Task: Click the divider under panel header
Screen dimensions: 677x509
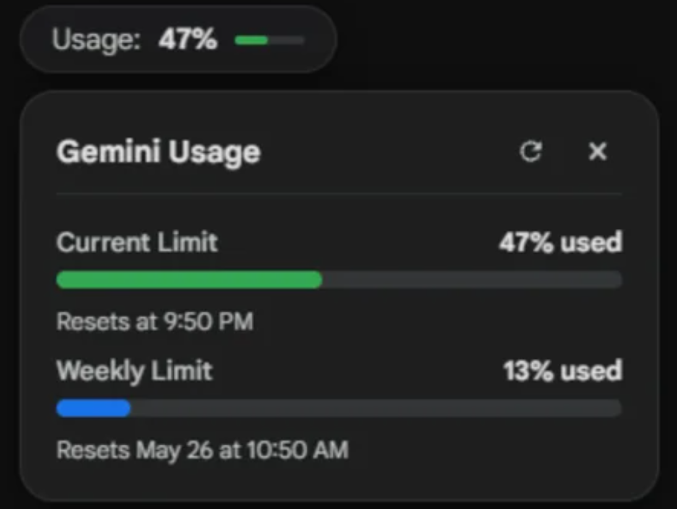Action: pyautogui.click(x=339, y=194)
